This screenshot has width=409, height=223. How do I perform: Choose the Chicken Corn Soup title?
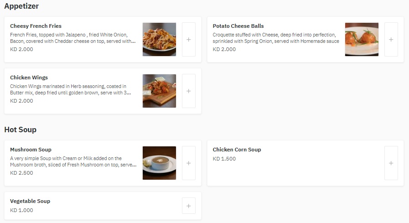[x=237, y=150]
